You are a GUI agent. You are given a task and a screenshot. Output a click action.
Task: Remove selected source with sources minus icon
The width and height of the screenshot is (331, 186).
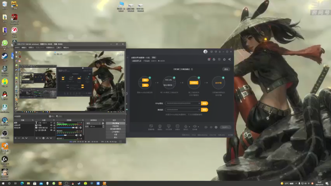click(x=40, y=138)
